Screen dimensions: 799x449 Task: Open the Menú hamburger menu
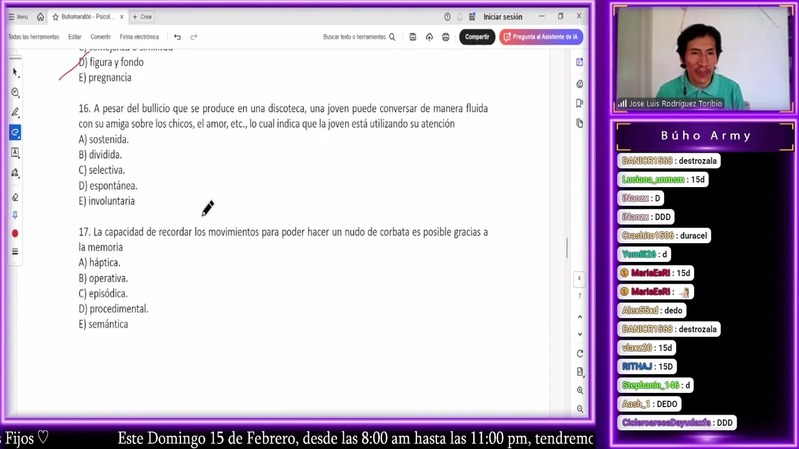pyautogui.click(x=18, y=17)
